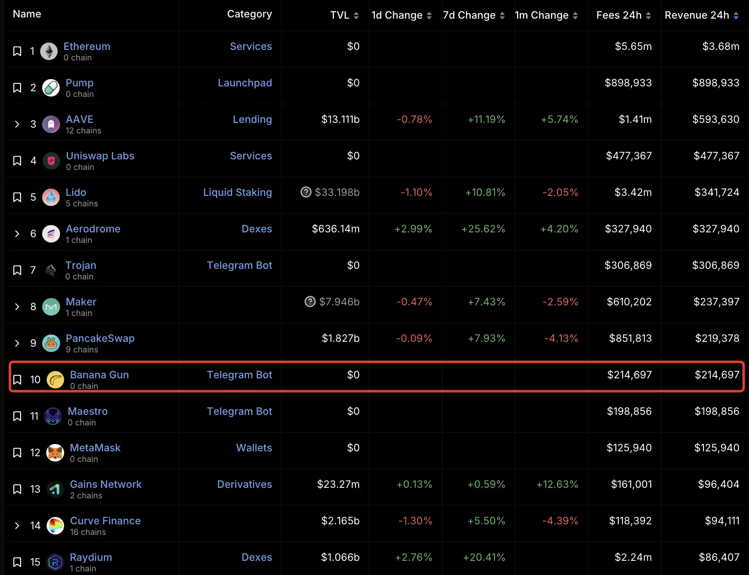Expand Curve Finance row
Viewport: 749px width, 575px height.
pyautogui.click(x=17, y=526)
